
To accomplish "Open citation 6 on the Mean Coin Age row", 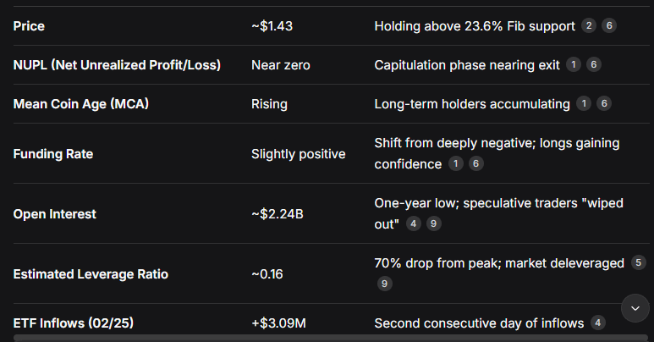I will click(x=604, y=103).
